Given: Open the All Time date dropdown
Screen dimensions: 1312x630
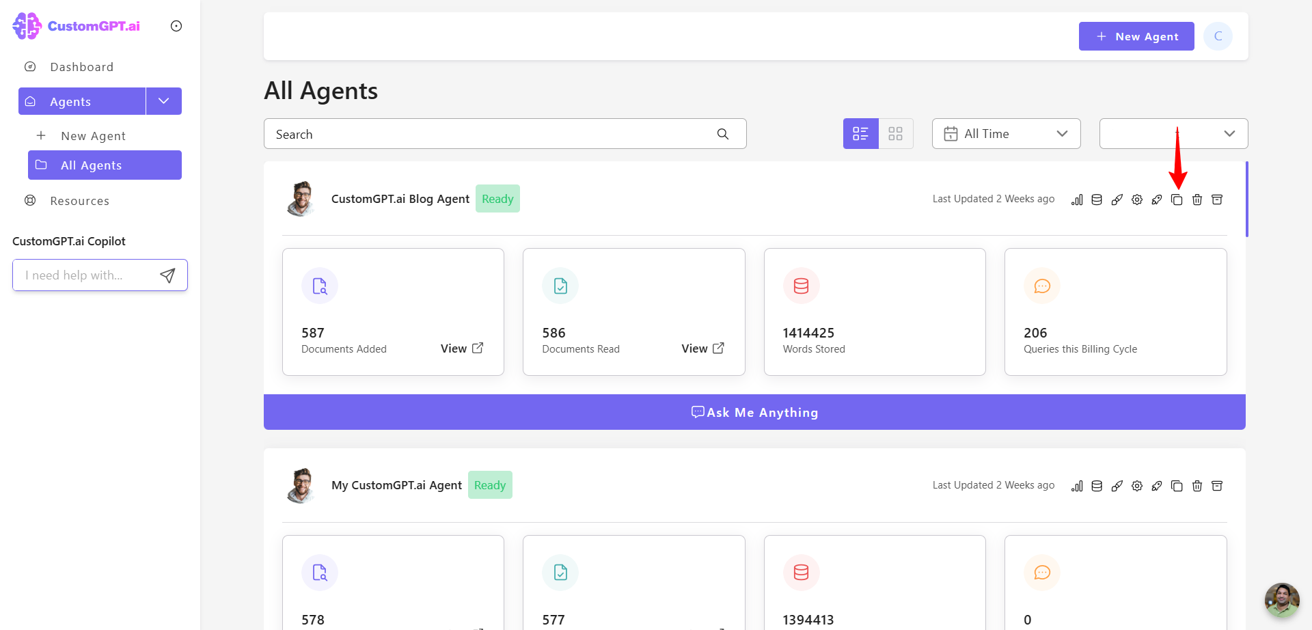Looking at the screenshot, I should 1006,134.
